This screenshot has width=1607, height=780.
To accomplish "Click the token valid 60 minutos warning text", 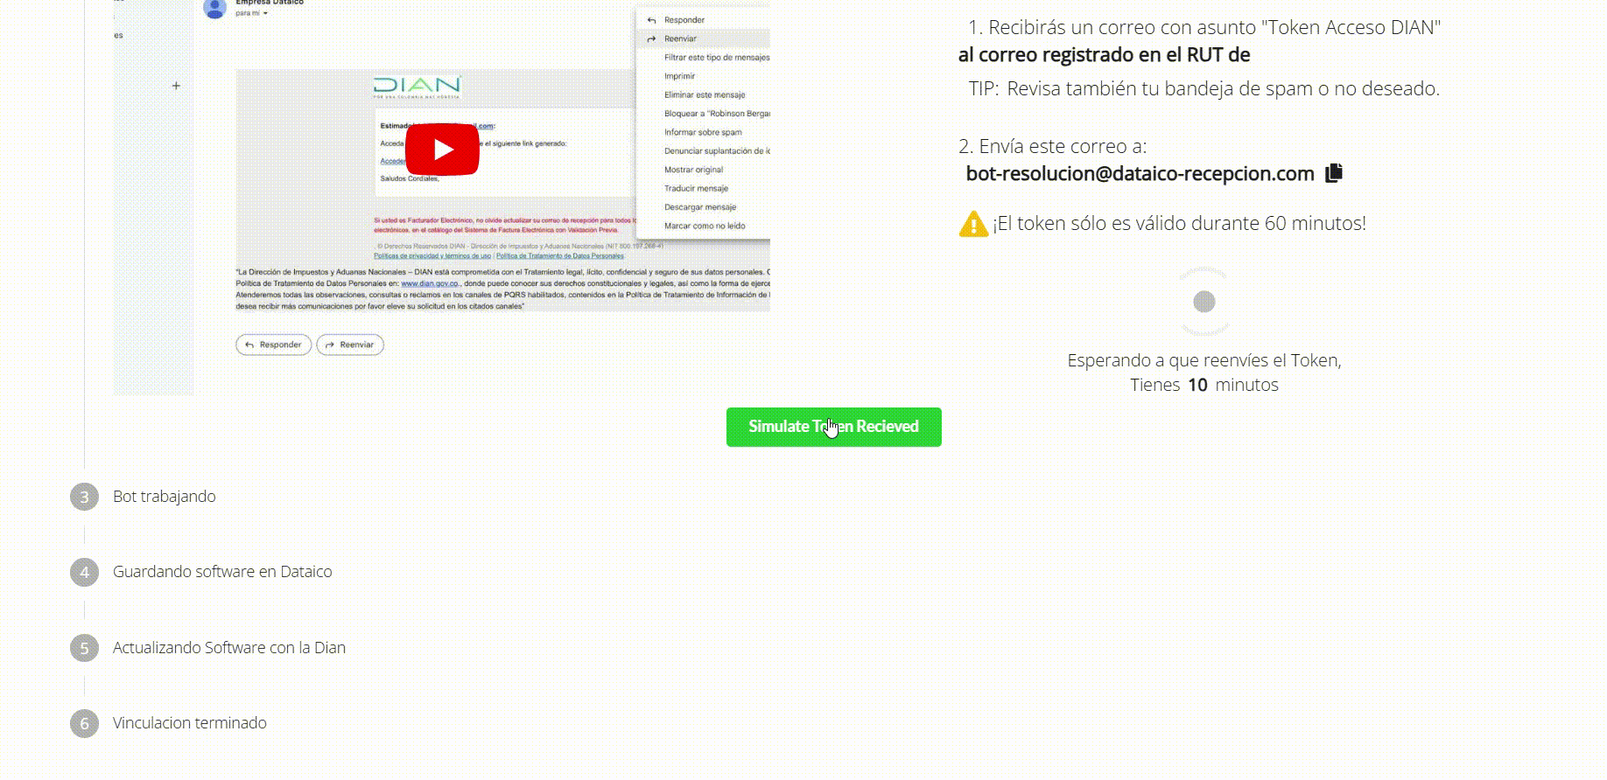I will tap(1179, 223).
